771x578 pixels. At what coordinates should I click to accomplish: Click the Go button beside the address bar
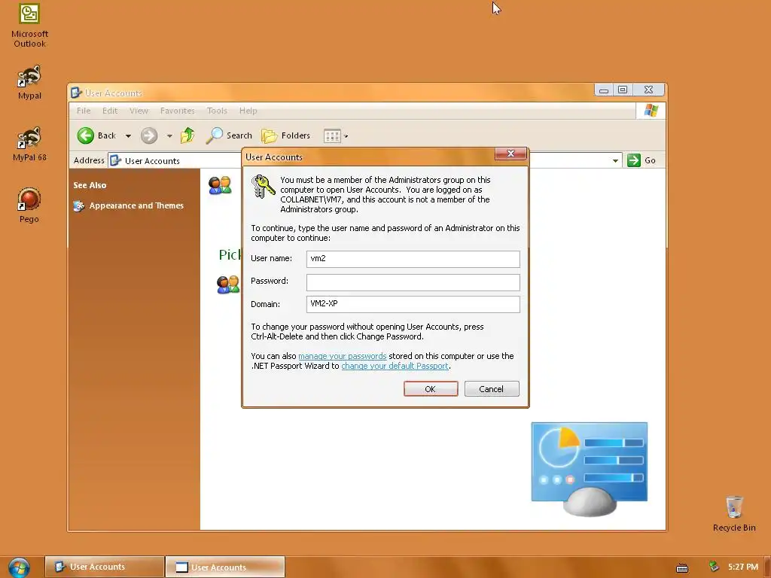[x=641, y=160]
